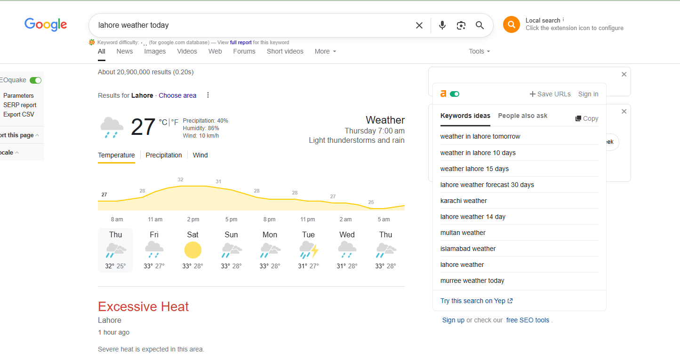The image size is (680, 359).
Task: Toggle the SEOquake switch off
Action: coord(35,80)
